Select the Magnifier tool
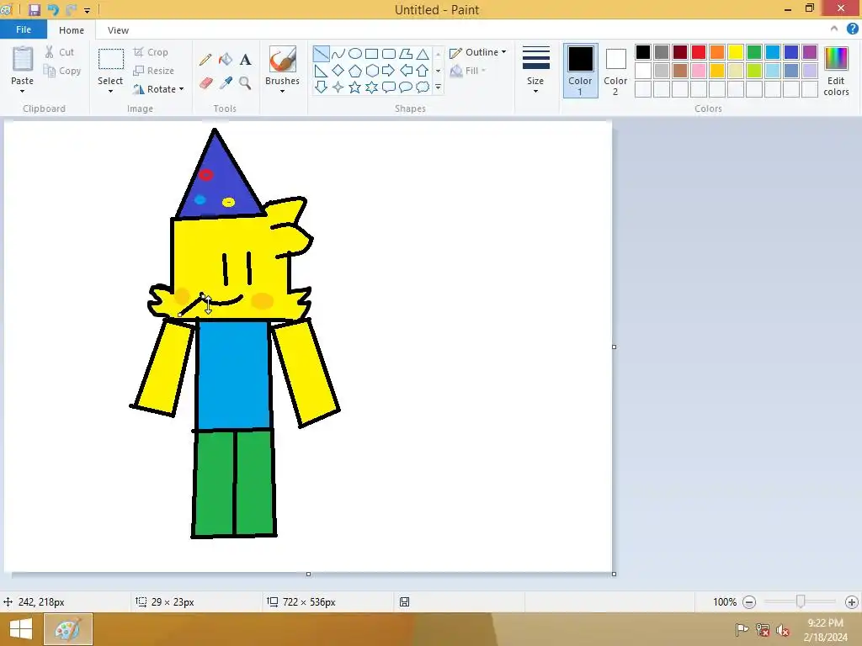The image size is (862, 646). pos(245,83)
